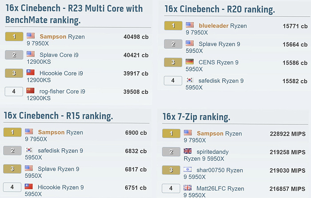The image size is (311, 198).
Task: Open Hicookie Core i9 12900KS submission
Action: (55, 77)
